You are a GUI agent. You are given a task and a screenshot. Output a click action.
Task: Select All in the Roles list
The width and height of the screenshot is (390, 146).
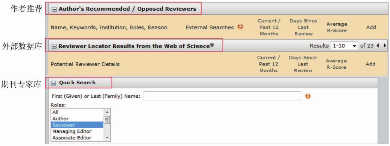tap(77, 112)
